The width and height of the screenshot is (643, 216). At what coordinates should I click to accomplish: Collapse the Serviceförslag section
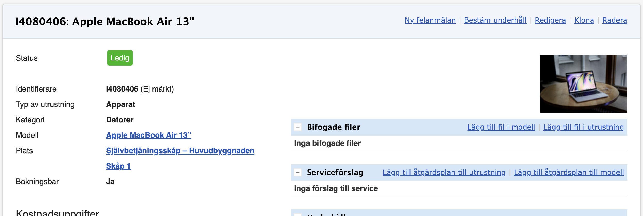pyautogui.click(x=298, y=172)
